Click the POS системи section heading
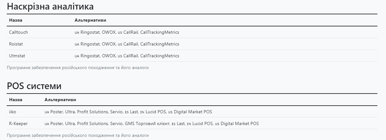 [x=34, y=86]
